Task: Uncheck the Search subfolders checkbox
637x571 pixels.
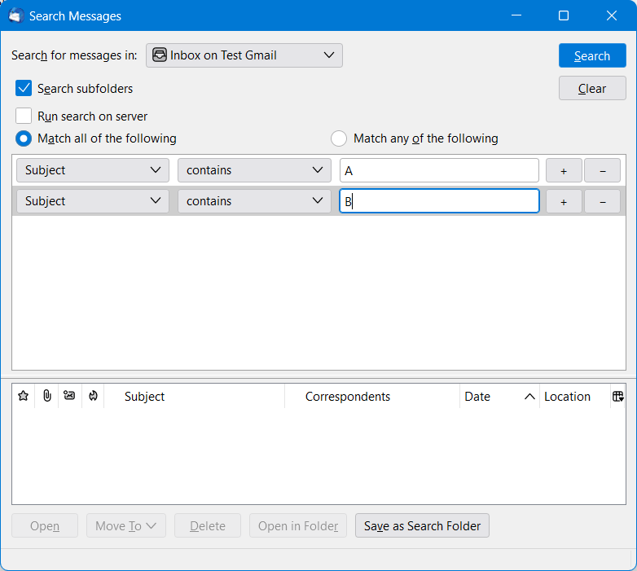Action: click(x=24, y=89)
